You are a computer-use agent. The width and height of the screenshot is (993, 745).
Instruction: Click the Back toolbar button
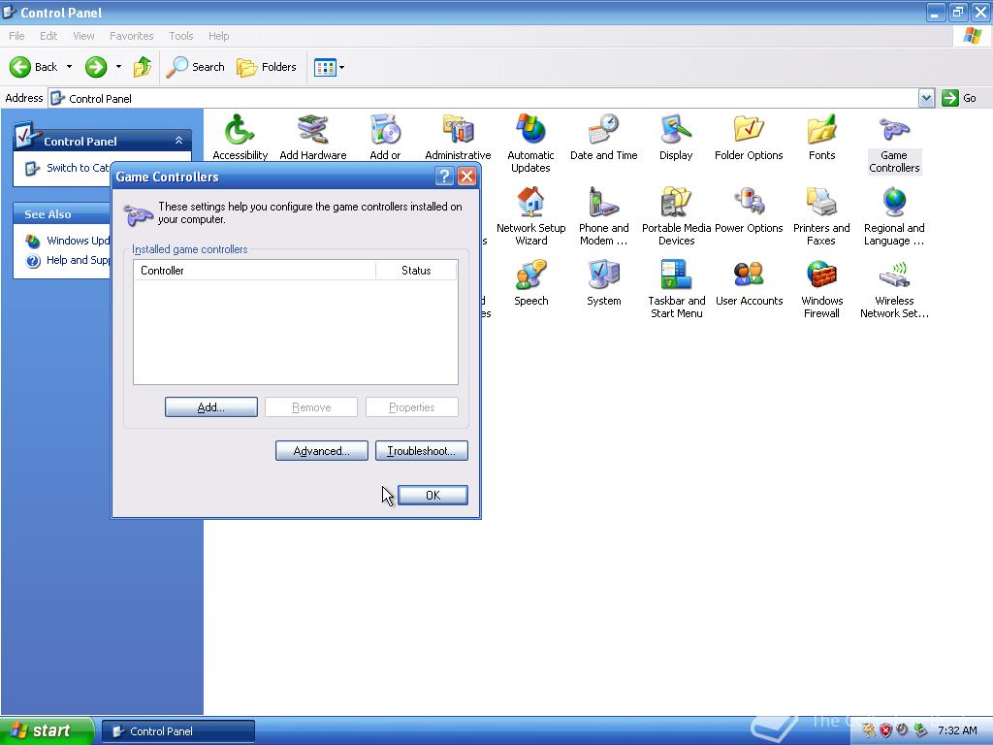pyautogui.click(x=34, y=67)
